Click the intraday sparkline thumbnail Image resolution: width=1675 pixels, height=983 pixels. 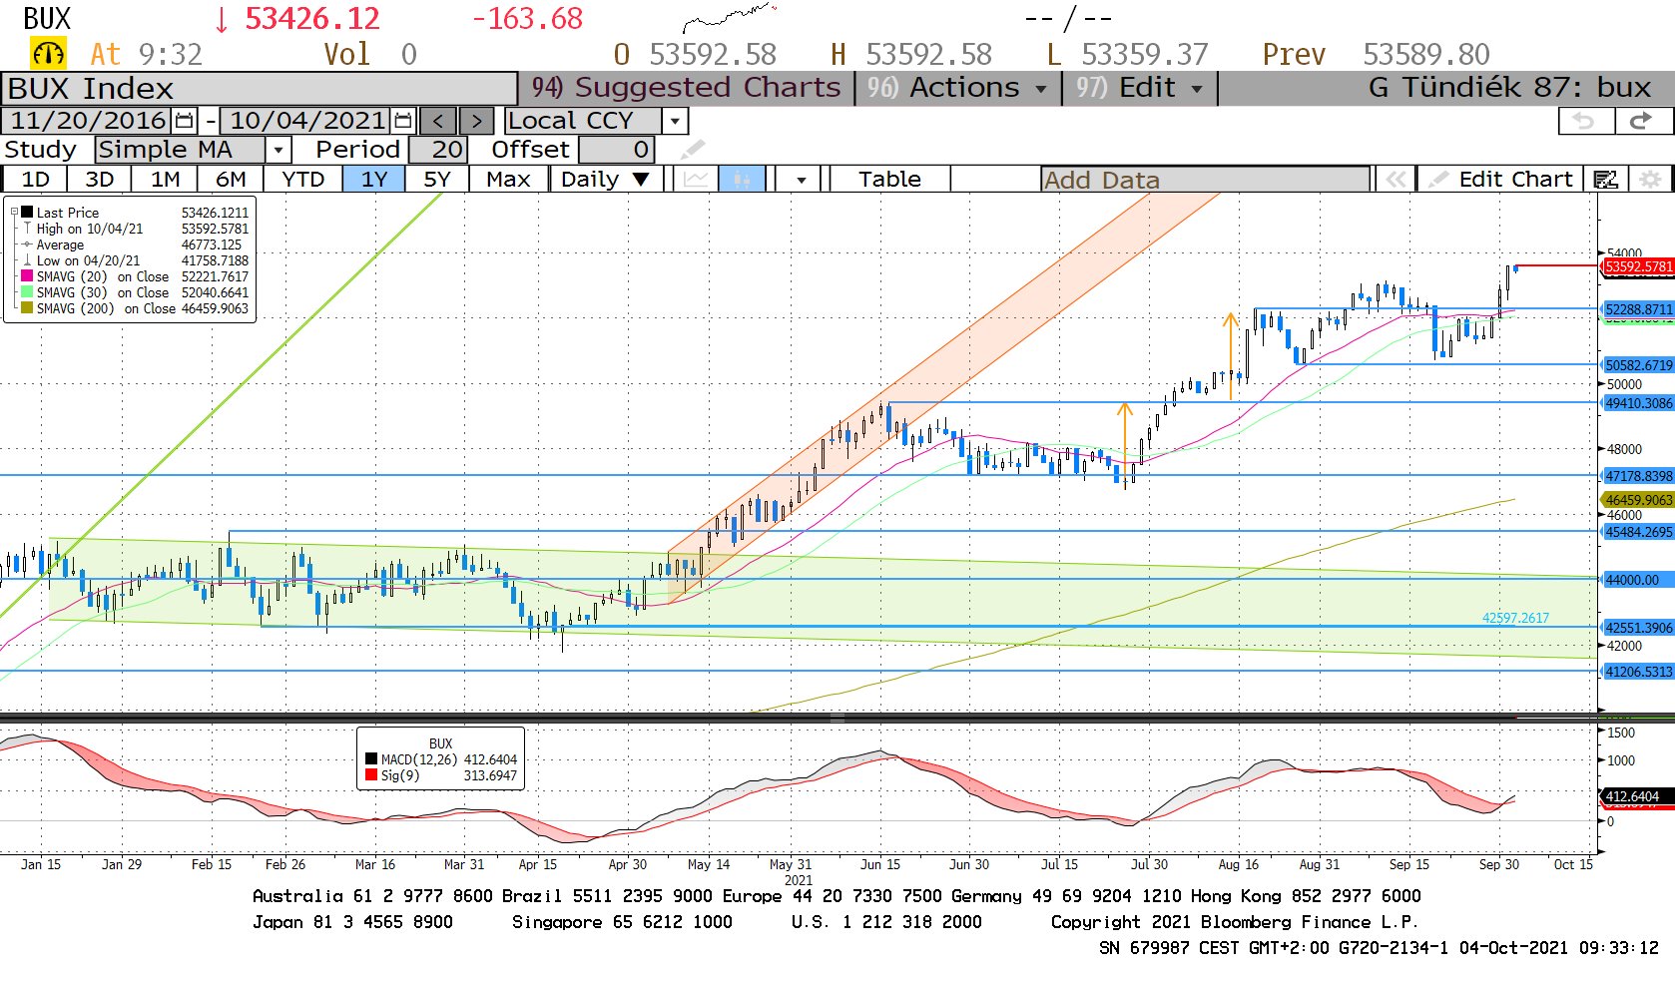coord(729,18)
